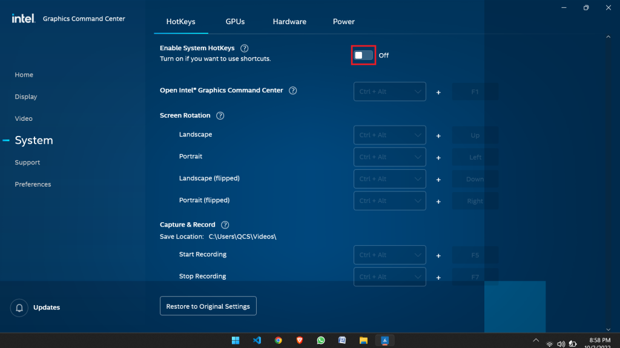Viewport: 620px width, 348px height.
Task: Click the F7 key field for Stop Recording
Action: tap(475, 277)
